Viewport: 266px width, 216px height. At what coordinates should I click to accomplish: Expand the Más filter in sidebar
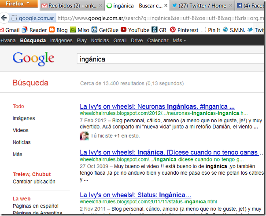pos(17,154)
